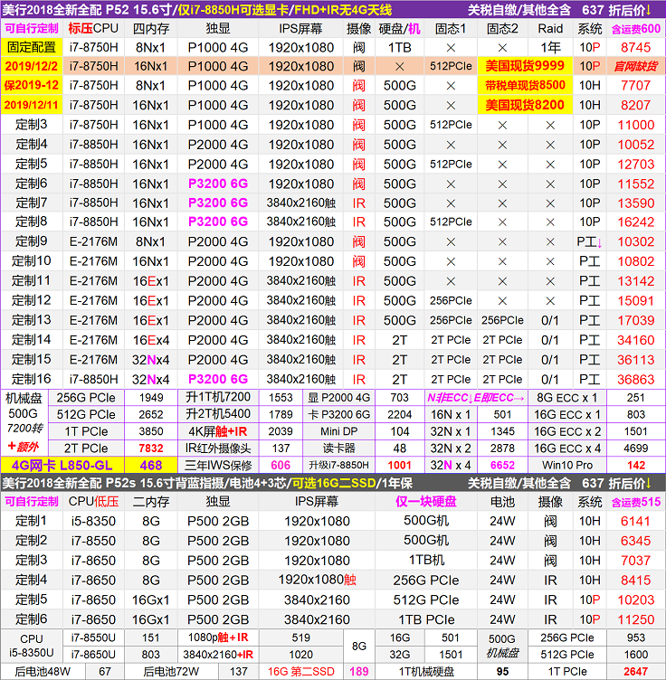This screenshot has height=680, width=666.
Task: Select the 定制16 row label
Action: 32,379
